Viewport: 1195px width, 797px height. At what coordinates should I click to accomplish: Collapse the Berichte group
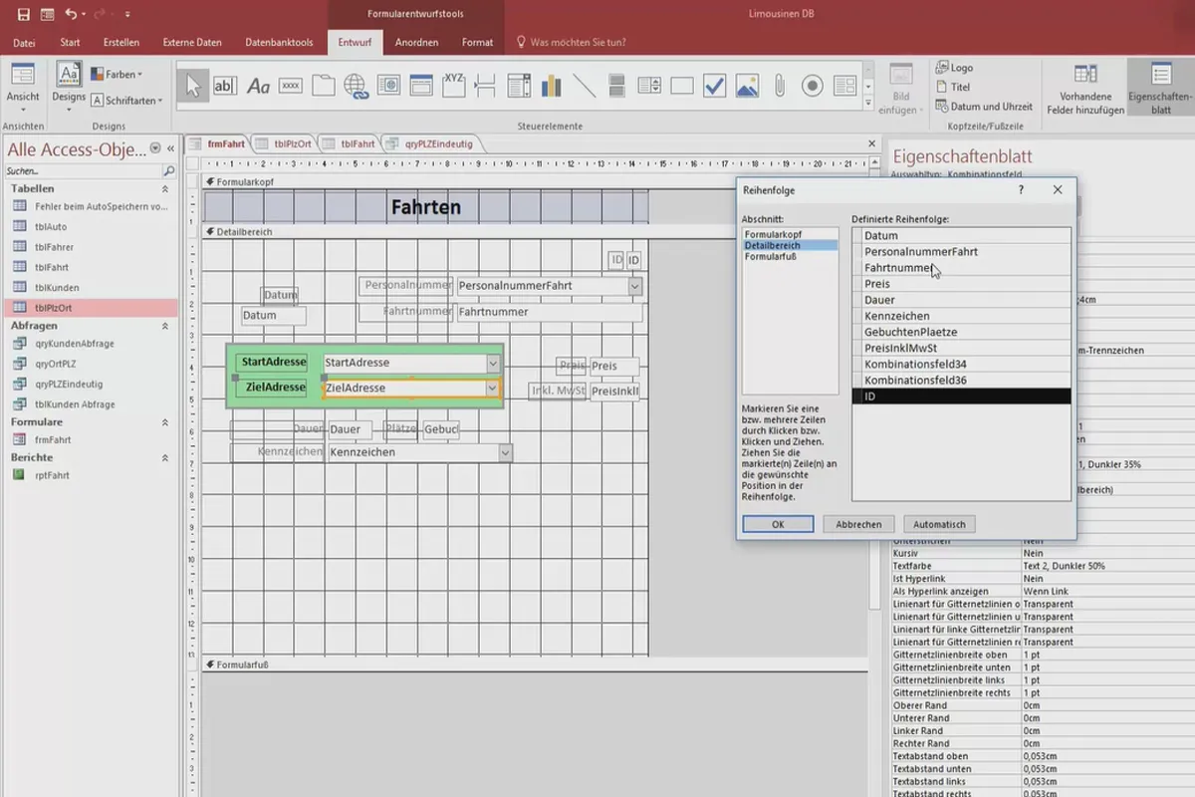click(165, 457)
